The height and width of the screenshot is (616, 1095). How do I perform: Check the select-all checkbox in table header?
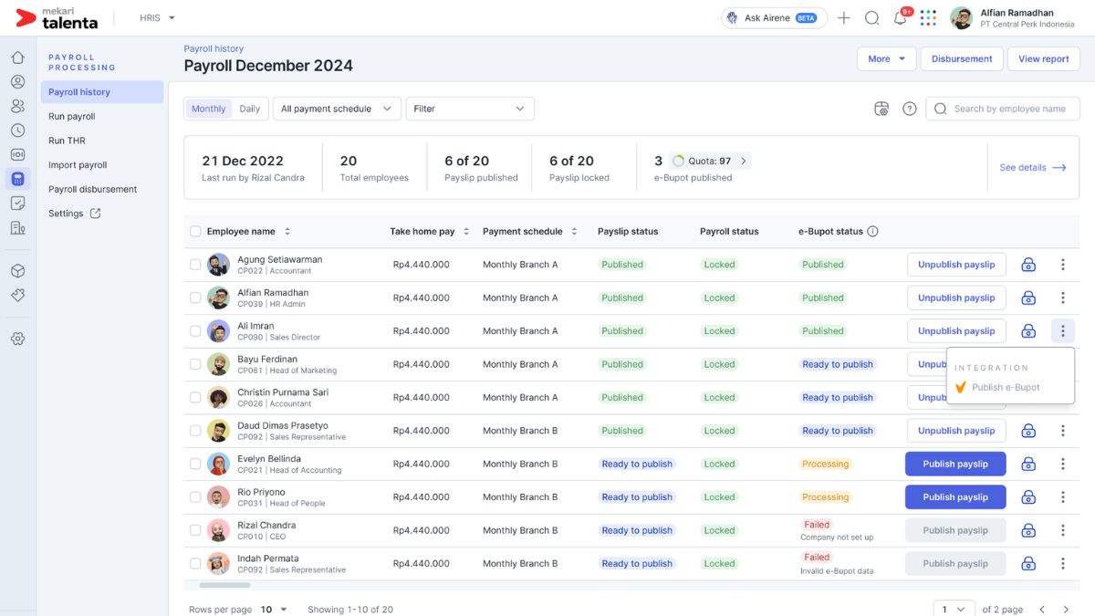coord(195,232)
